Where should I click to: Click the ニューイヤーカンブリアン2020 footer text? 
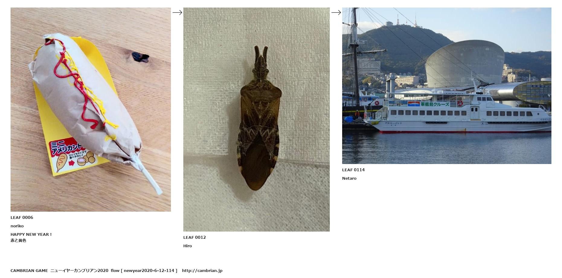pyautogui.click(x=79, y=270)
